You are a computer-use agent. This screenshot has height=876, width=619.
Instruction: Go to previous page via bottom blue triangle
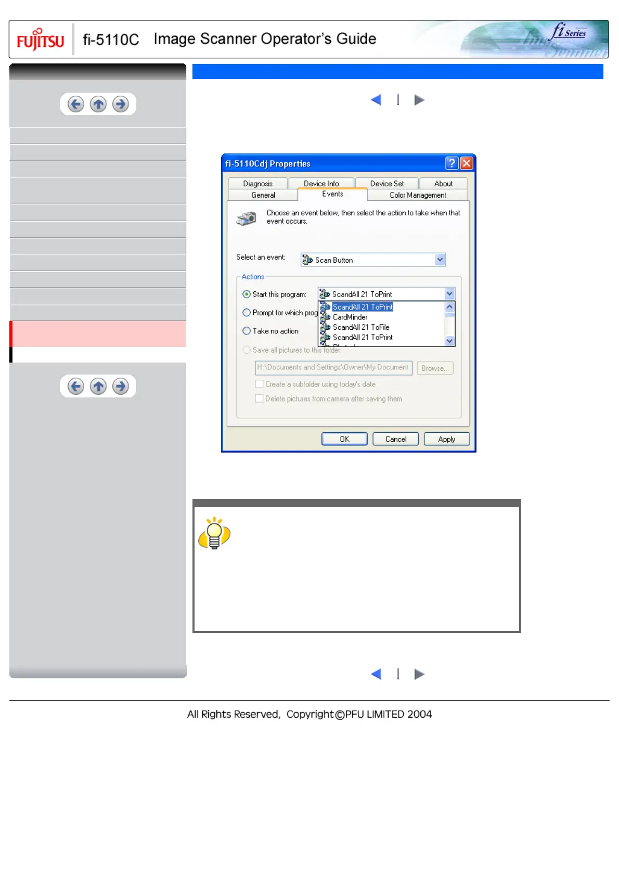(x=376, y=674)
